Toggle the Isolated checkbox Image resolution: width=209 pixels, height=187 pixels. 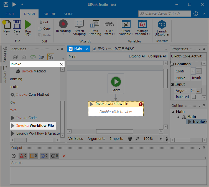click(x=194, y=97)
